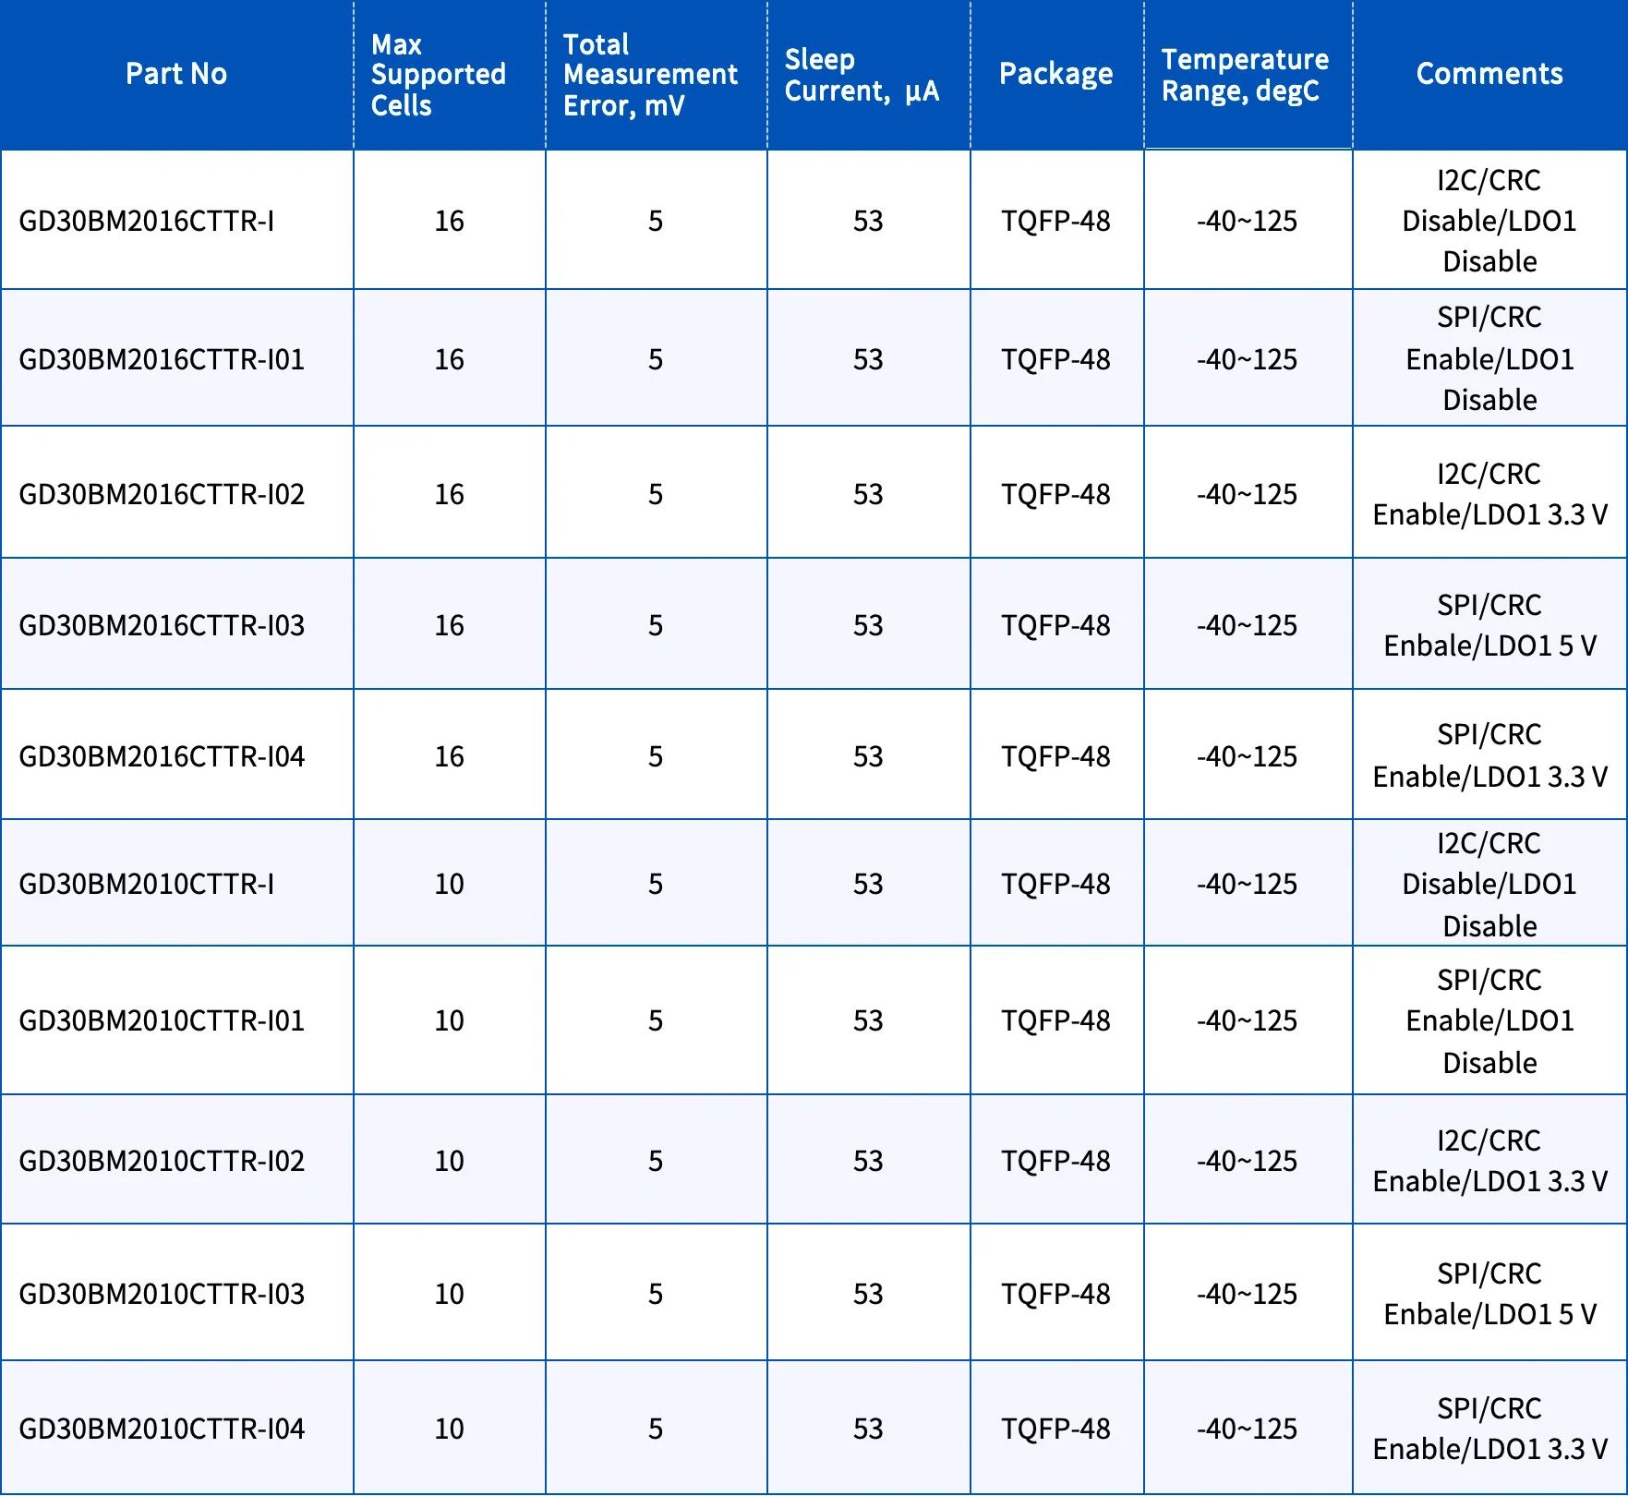Select the Max Supported Cells header
The height and width of the screenshot is (1496, 1628).
pyautogui.click(x=438, y=75)
